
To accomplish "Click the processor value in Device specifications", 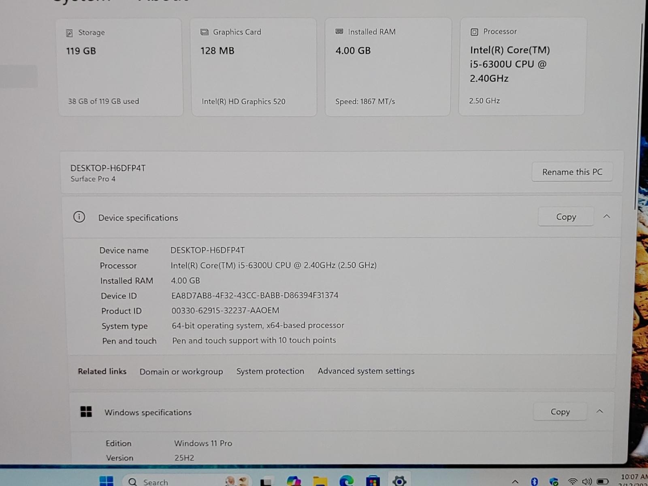I will [273, 265].
